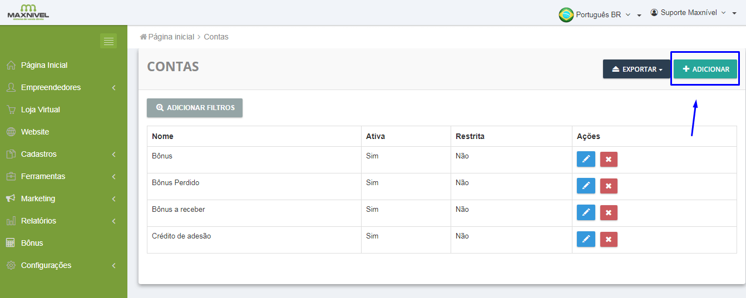Click the edit pencil for Crédito de adesão
This screenshot has width=746, height=298.
coord(586,239)
